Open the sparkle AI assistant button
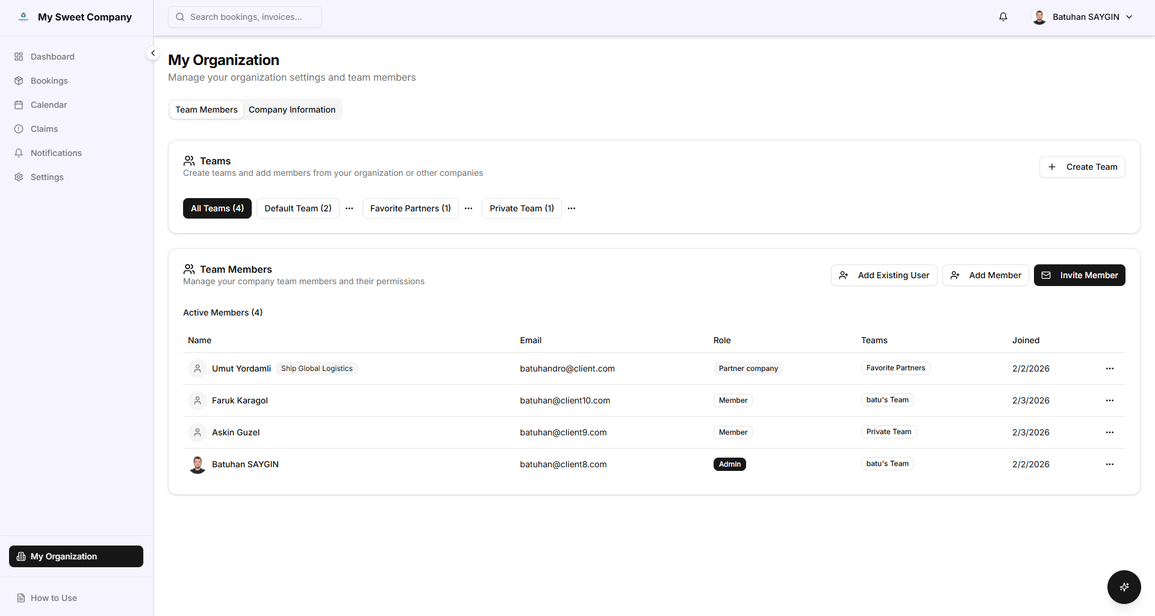Image resolution: width=1155 pixels, height=616 pixels. 1124,586
